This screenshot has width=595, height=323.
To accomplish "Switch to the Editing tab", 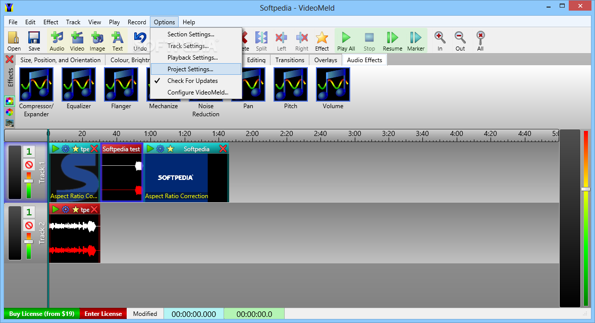I will coord(256,60).
